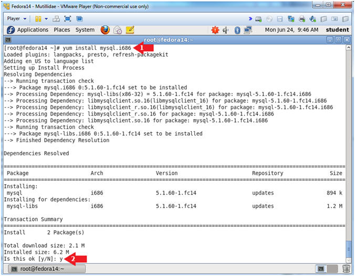Click the double chevron device expander

(x=250, y=18)
